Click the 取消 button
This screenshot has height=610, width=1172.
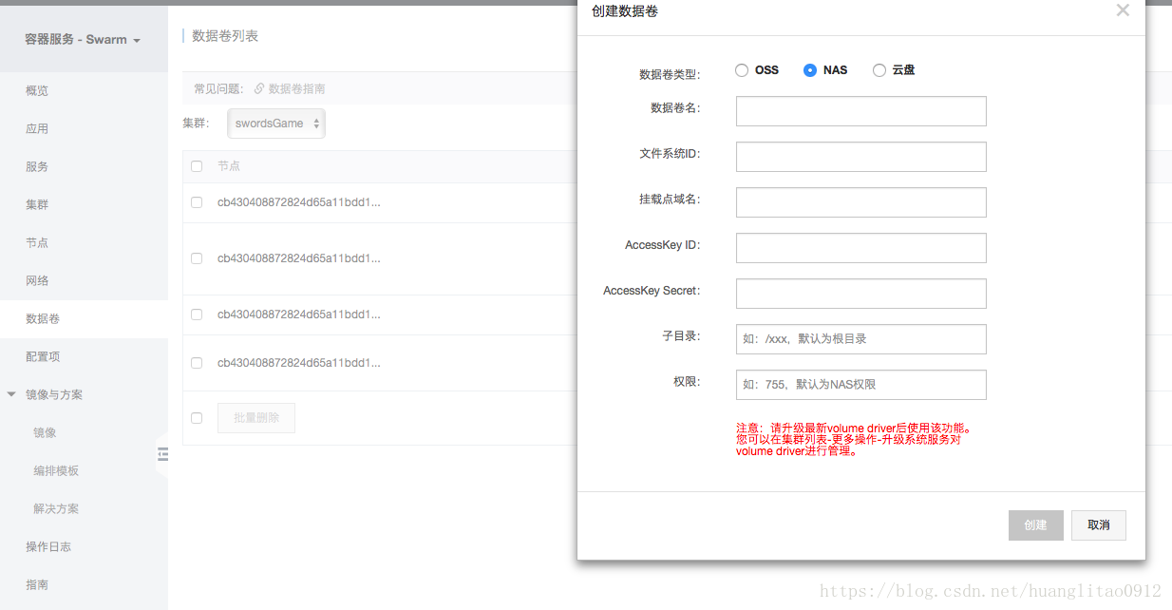[1099, 525]
